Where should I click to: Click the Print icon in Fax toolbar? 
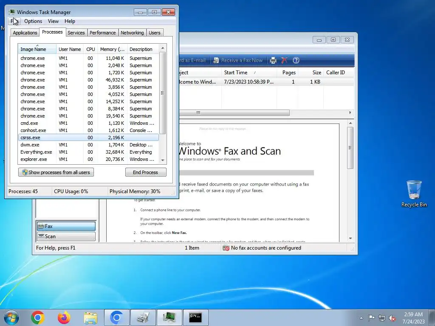point(273,60)
